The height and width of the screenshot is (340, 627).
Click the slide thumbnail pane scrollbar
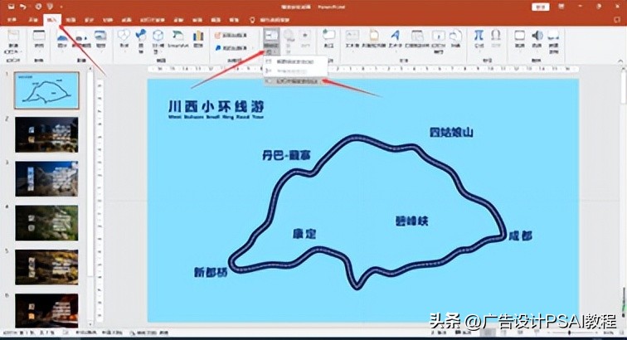point(90,176)
